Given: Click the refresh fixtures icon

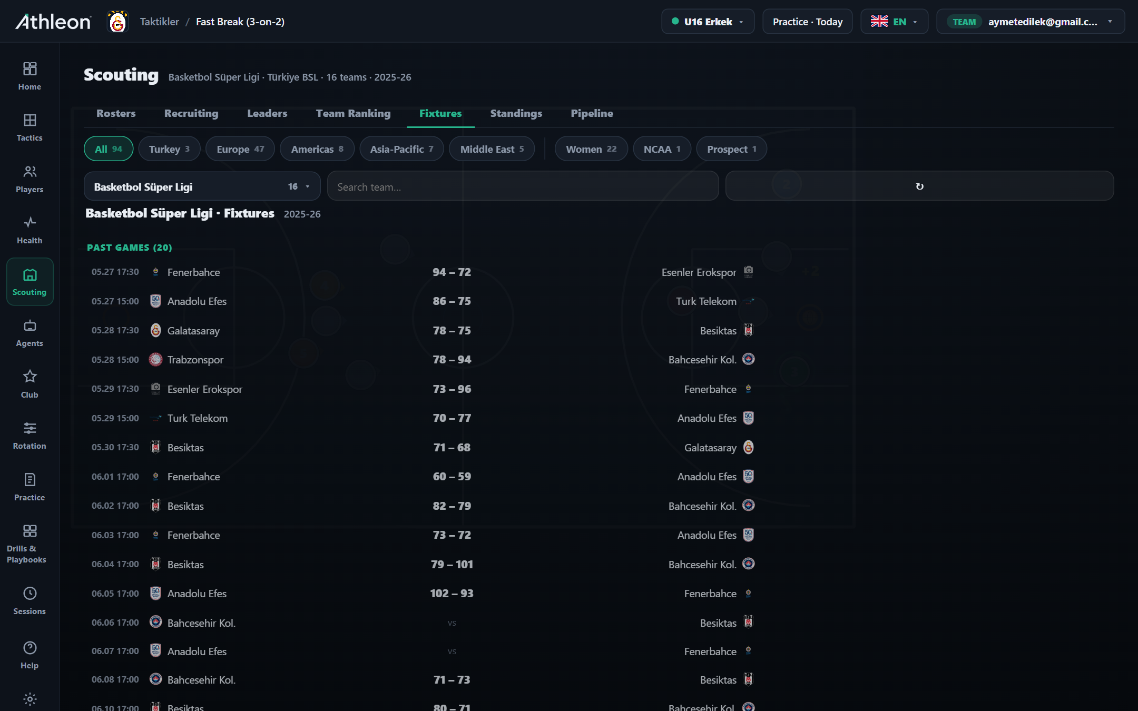Looking at the screenshot, I should click(x=919, y=186).
